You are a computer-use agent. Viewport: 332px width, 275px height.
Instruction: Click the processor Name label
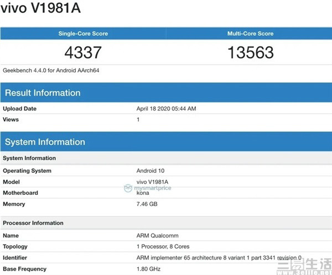11,235
